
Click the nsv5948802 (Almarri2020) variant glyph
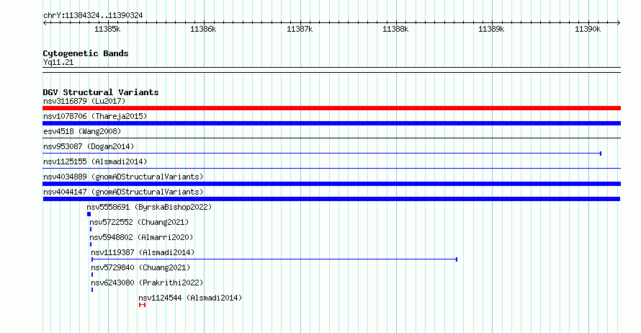[91, 244]
